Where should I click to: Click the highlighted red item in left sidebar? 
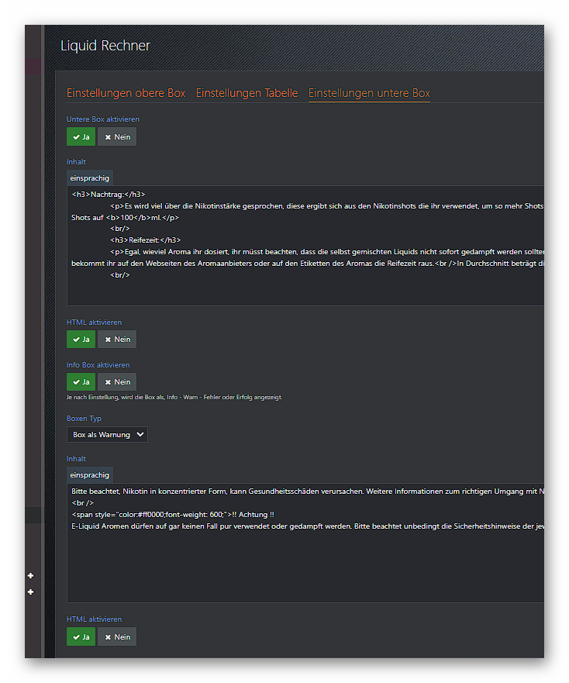click(x=33, y=67)
